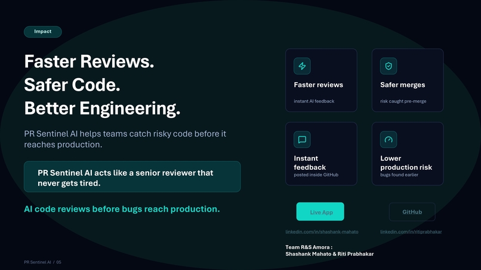Click the lightning bolt icon in Faster reviews card

[302, 66]
